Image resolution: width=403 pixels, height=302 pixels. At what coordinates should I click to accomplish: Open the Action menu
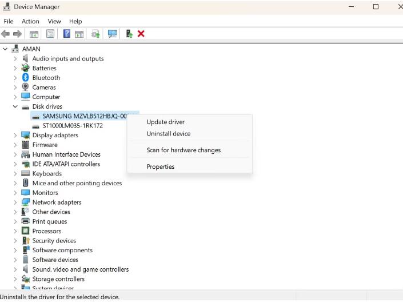click(x=30, y=21)
